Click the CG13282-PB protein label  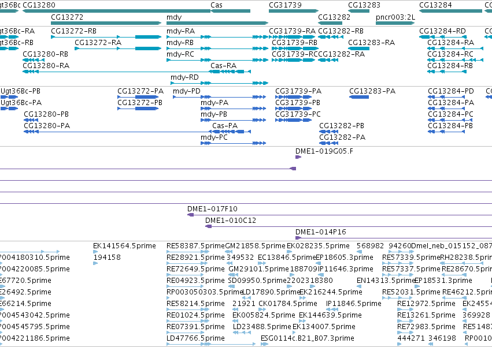coord(342,126)
